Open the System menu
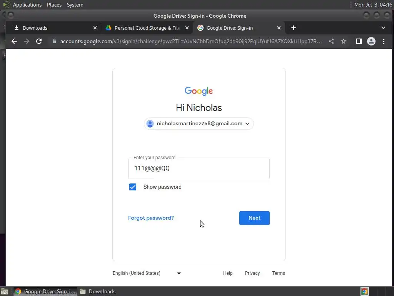 pos(75,5)
